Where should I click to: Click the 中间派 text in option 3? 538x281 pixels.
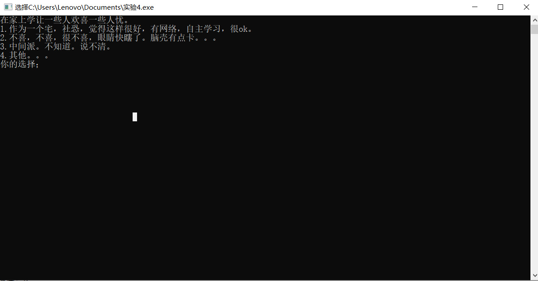coord(22,47)
